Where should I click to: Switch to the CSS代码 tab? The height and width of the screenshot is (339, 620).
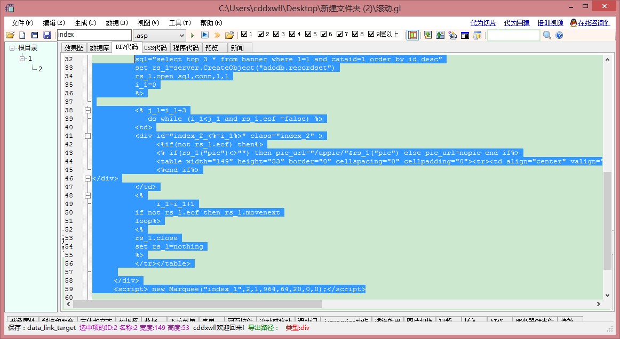click(x=155, y=48)
